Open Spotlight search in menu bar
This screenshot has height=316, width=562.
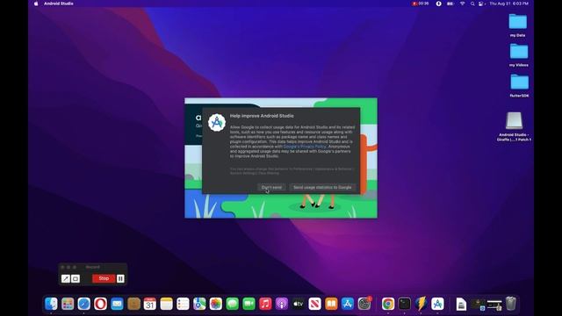click(x=472, y=4)
